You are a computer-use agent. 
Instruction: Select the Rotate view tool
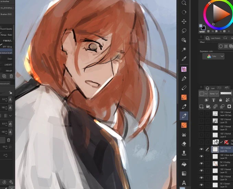[184, 12]
